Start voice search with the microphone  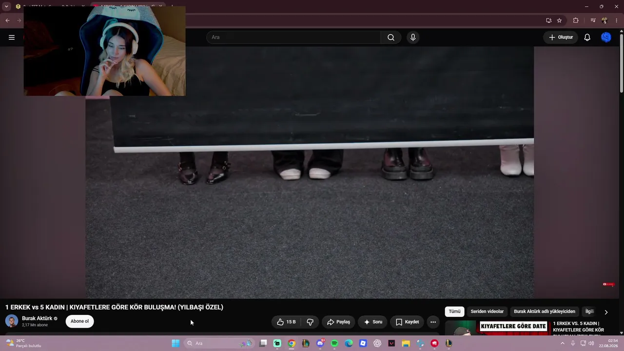(x=413, y=38)
